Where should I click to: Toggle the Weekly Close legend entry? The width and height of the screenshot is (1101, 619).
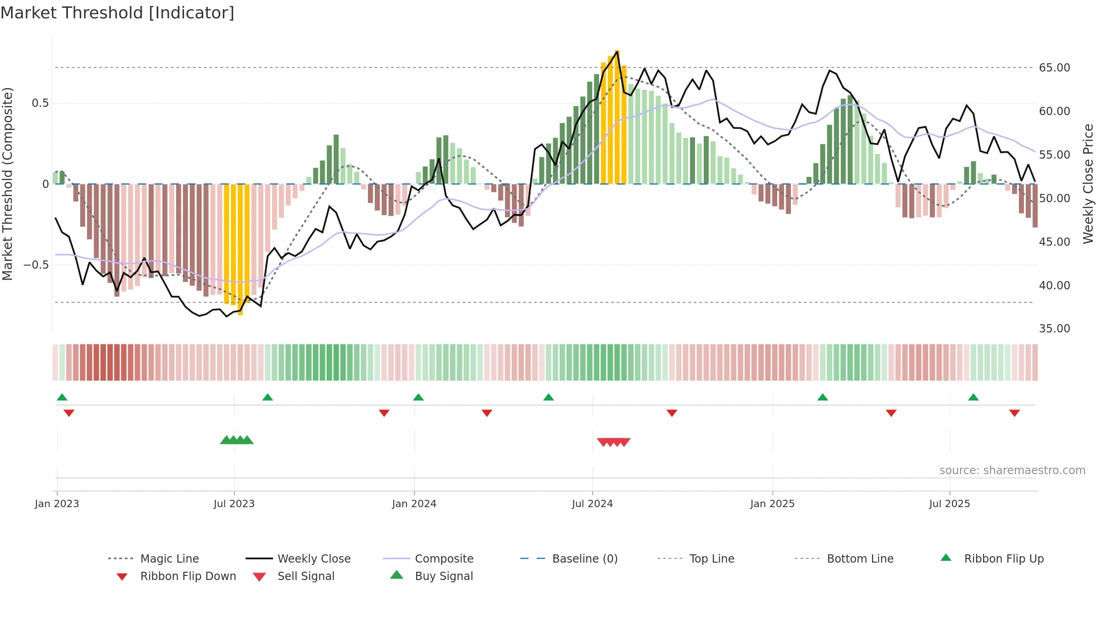point(298,558)
